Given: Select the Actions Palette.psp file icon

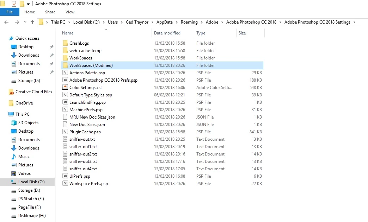Looking at the screenshot, I should [65, 72].
